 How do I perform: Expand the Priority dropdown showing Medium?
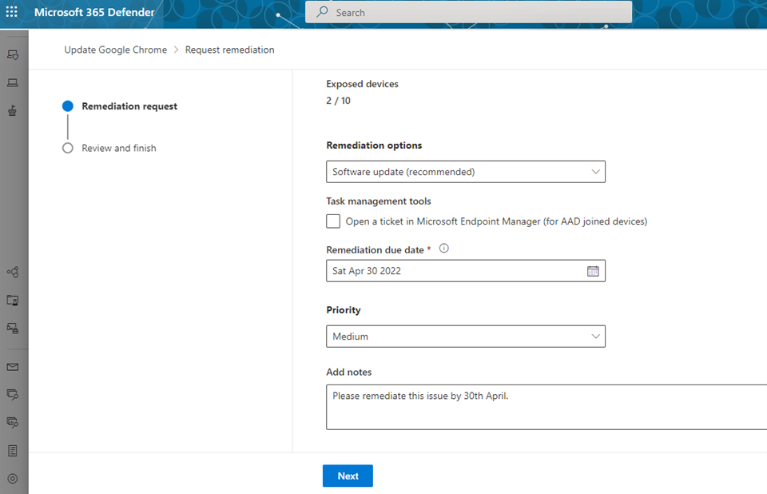tap(466, 336)
